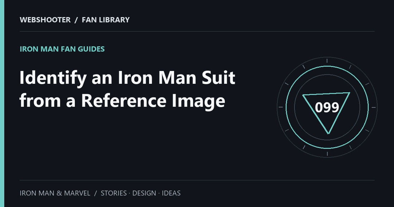
Task: Click the footer text 'IRON MAN & MARVEL'
Action: 55,193
